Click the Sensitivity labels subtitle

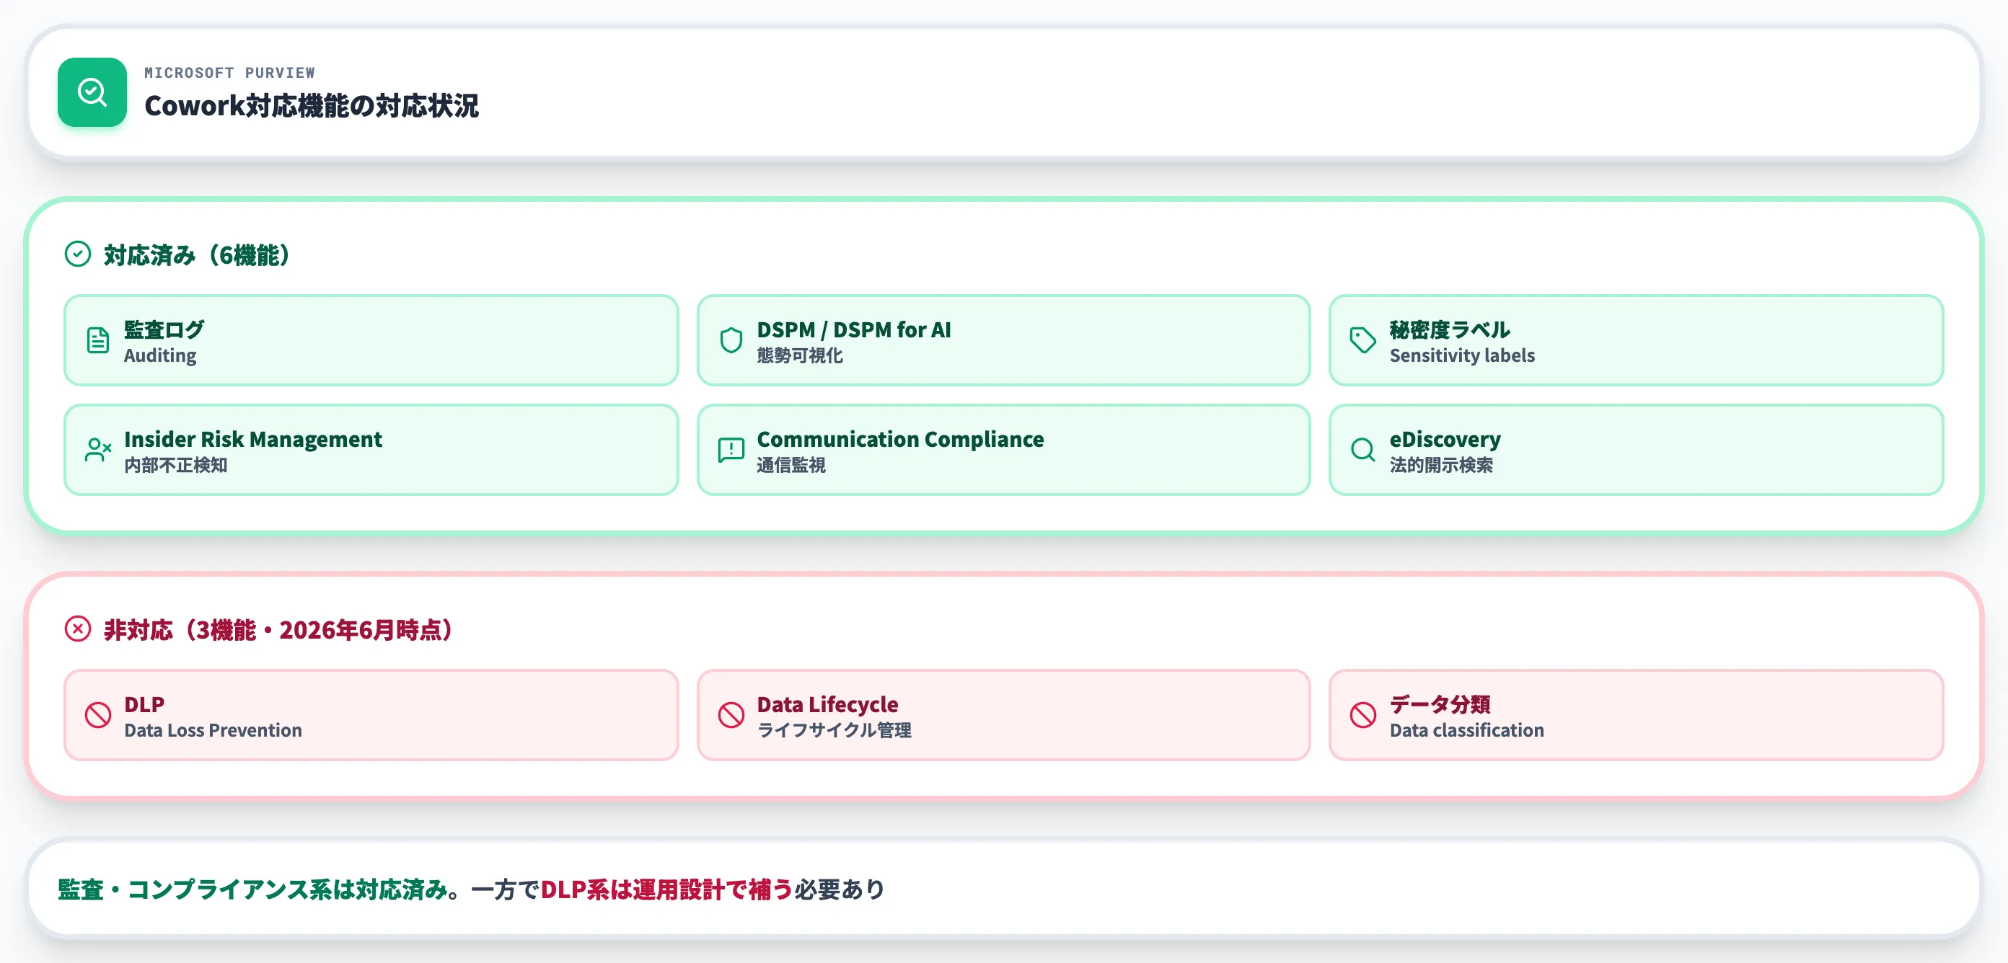1462,355
